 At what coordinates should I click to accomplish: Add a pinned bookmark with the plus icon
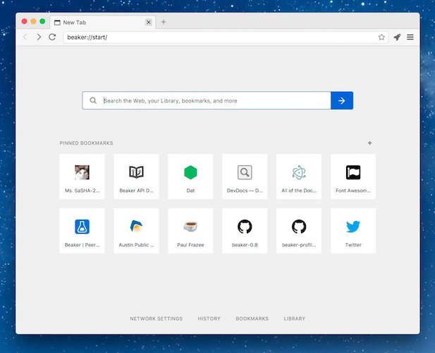pos(369,143)
